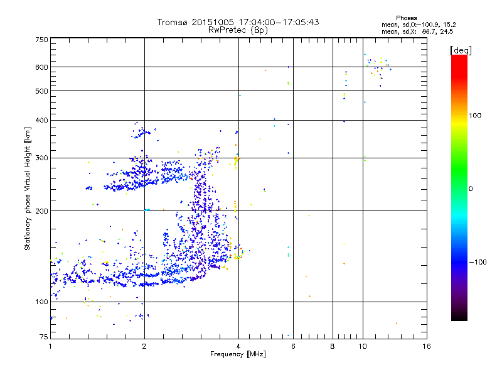
Task: Click the x-axis tick label '1'
Action: point(50,346)
